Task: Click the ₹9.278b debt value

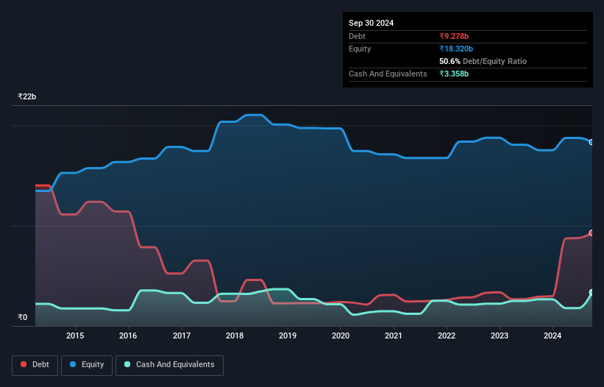Action: 454,36
